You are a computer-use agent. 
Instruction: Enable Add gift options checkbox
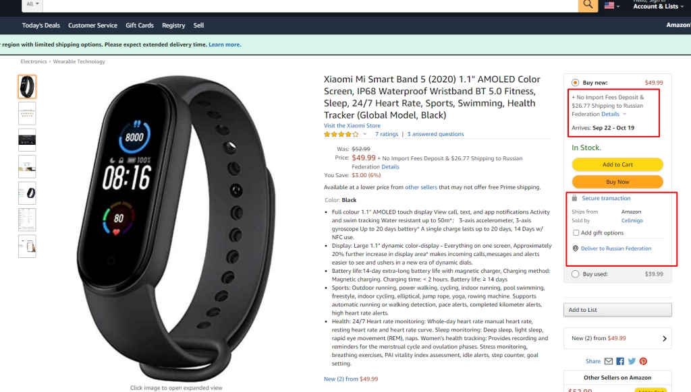576,233
